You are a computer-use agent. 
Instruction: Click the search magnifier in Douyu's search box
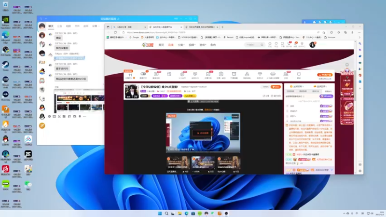[262, 45]
